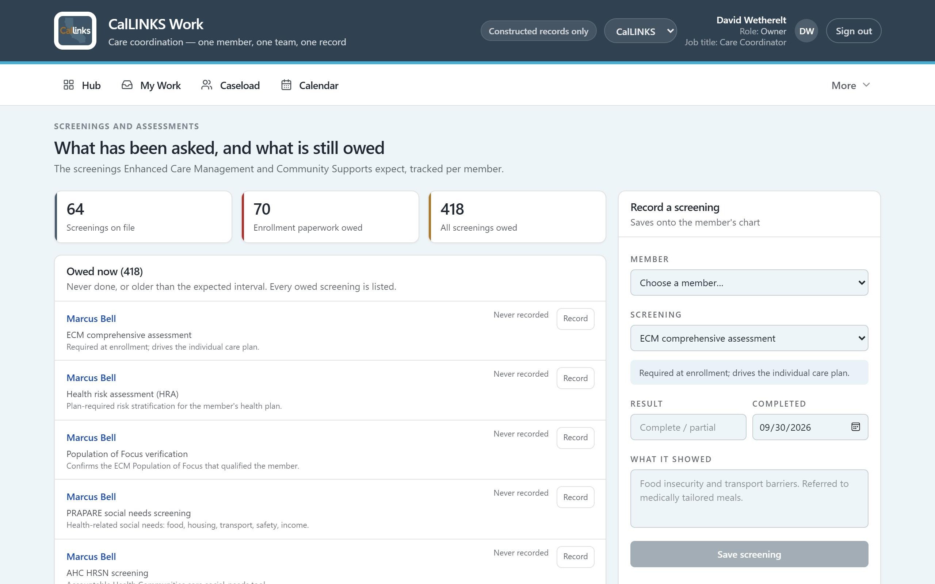Click the David Wetherelt user name
The height and width of the screenshot is (584, 935).
[751, 20]
